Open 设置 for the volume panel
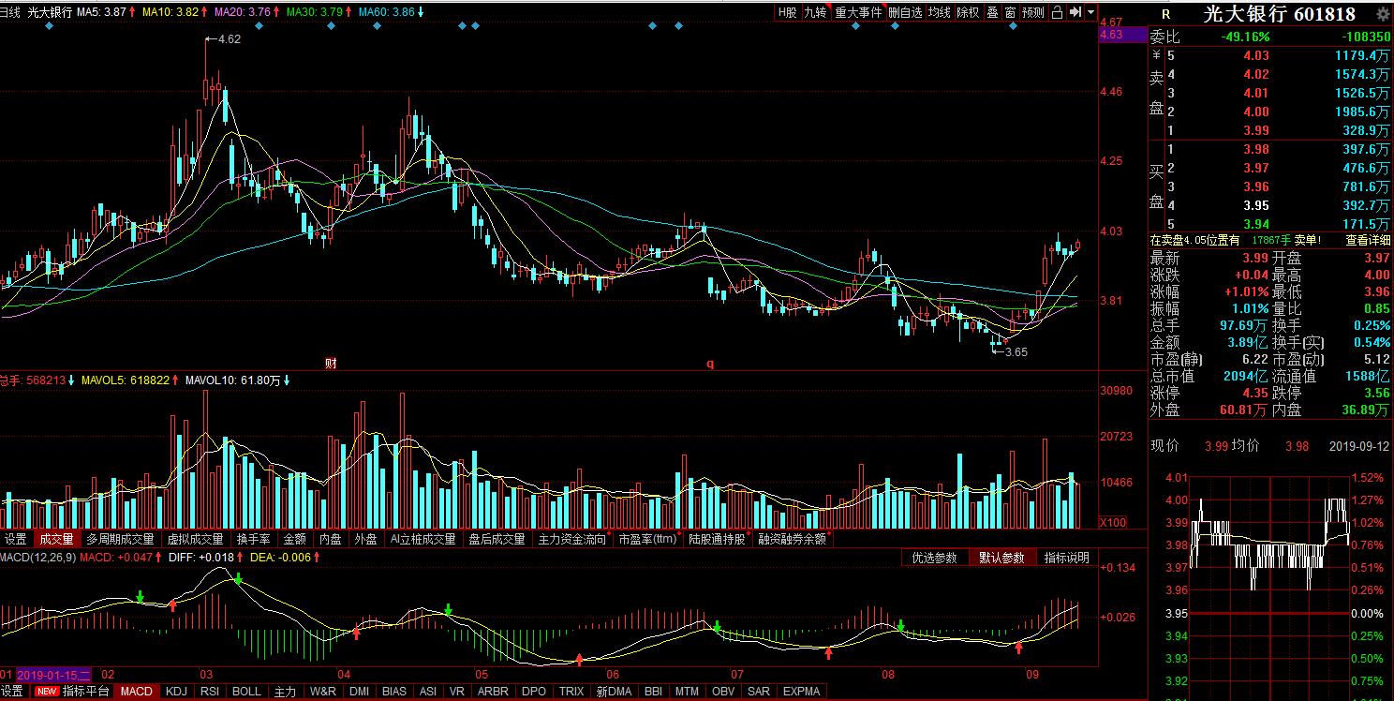 click(x=16, y=539)
